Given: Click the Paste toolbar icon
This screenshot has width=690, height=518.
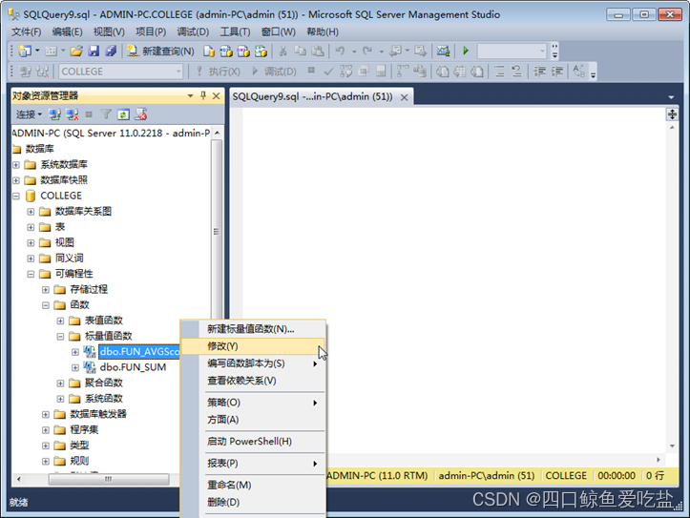Looking at the screenshot, I should [x=318, y=51].
